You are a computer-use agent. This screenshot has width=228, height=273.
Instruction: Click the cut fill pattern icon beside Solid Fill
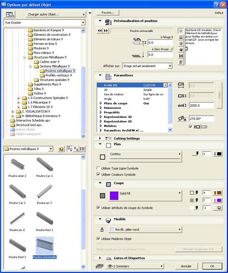(102, 196)
